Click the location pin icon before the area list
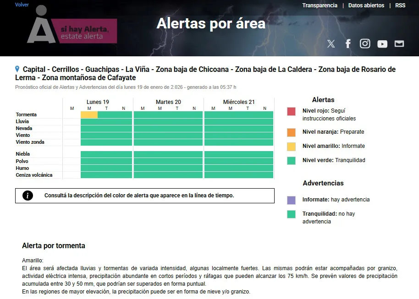This screenshot has width=419, height=299. tap(17, 69)
